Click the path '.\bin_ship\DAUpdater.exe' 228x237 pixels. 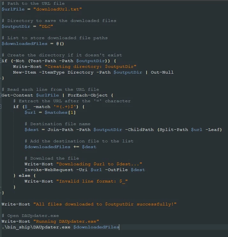(36, 227)
